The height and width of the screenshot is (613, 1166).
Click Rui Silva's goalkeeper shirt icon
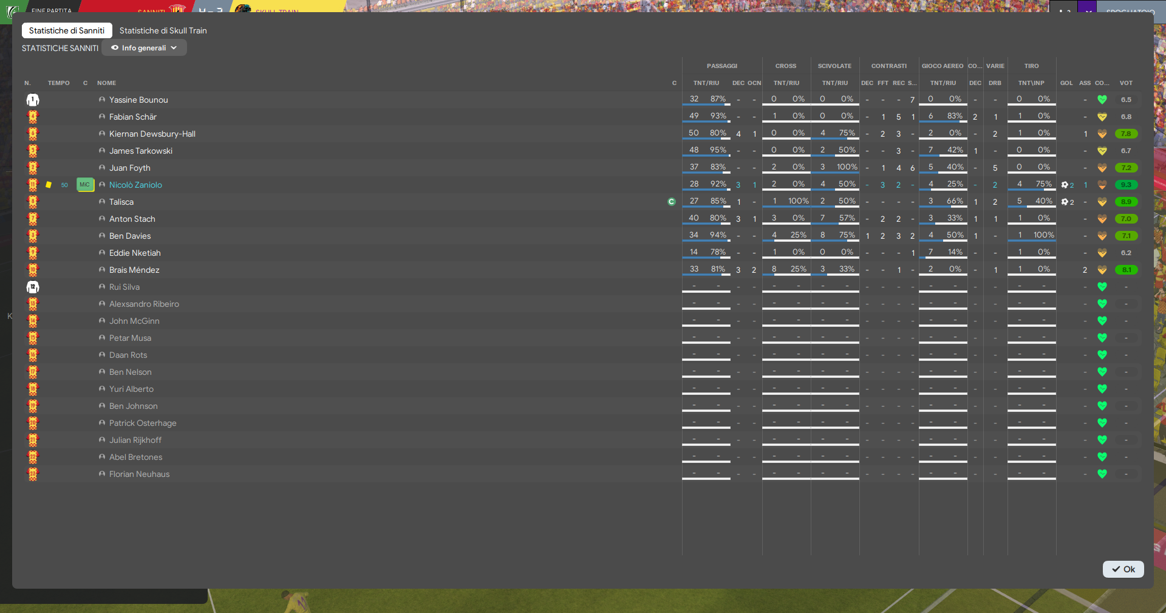33,287
